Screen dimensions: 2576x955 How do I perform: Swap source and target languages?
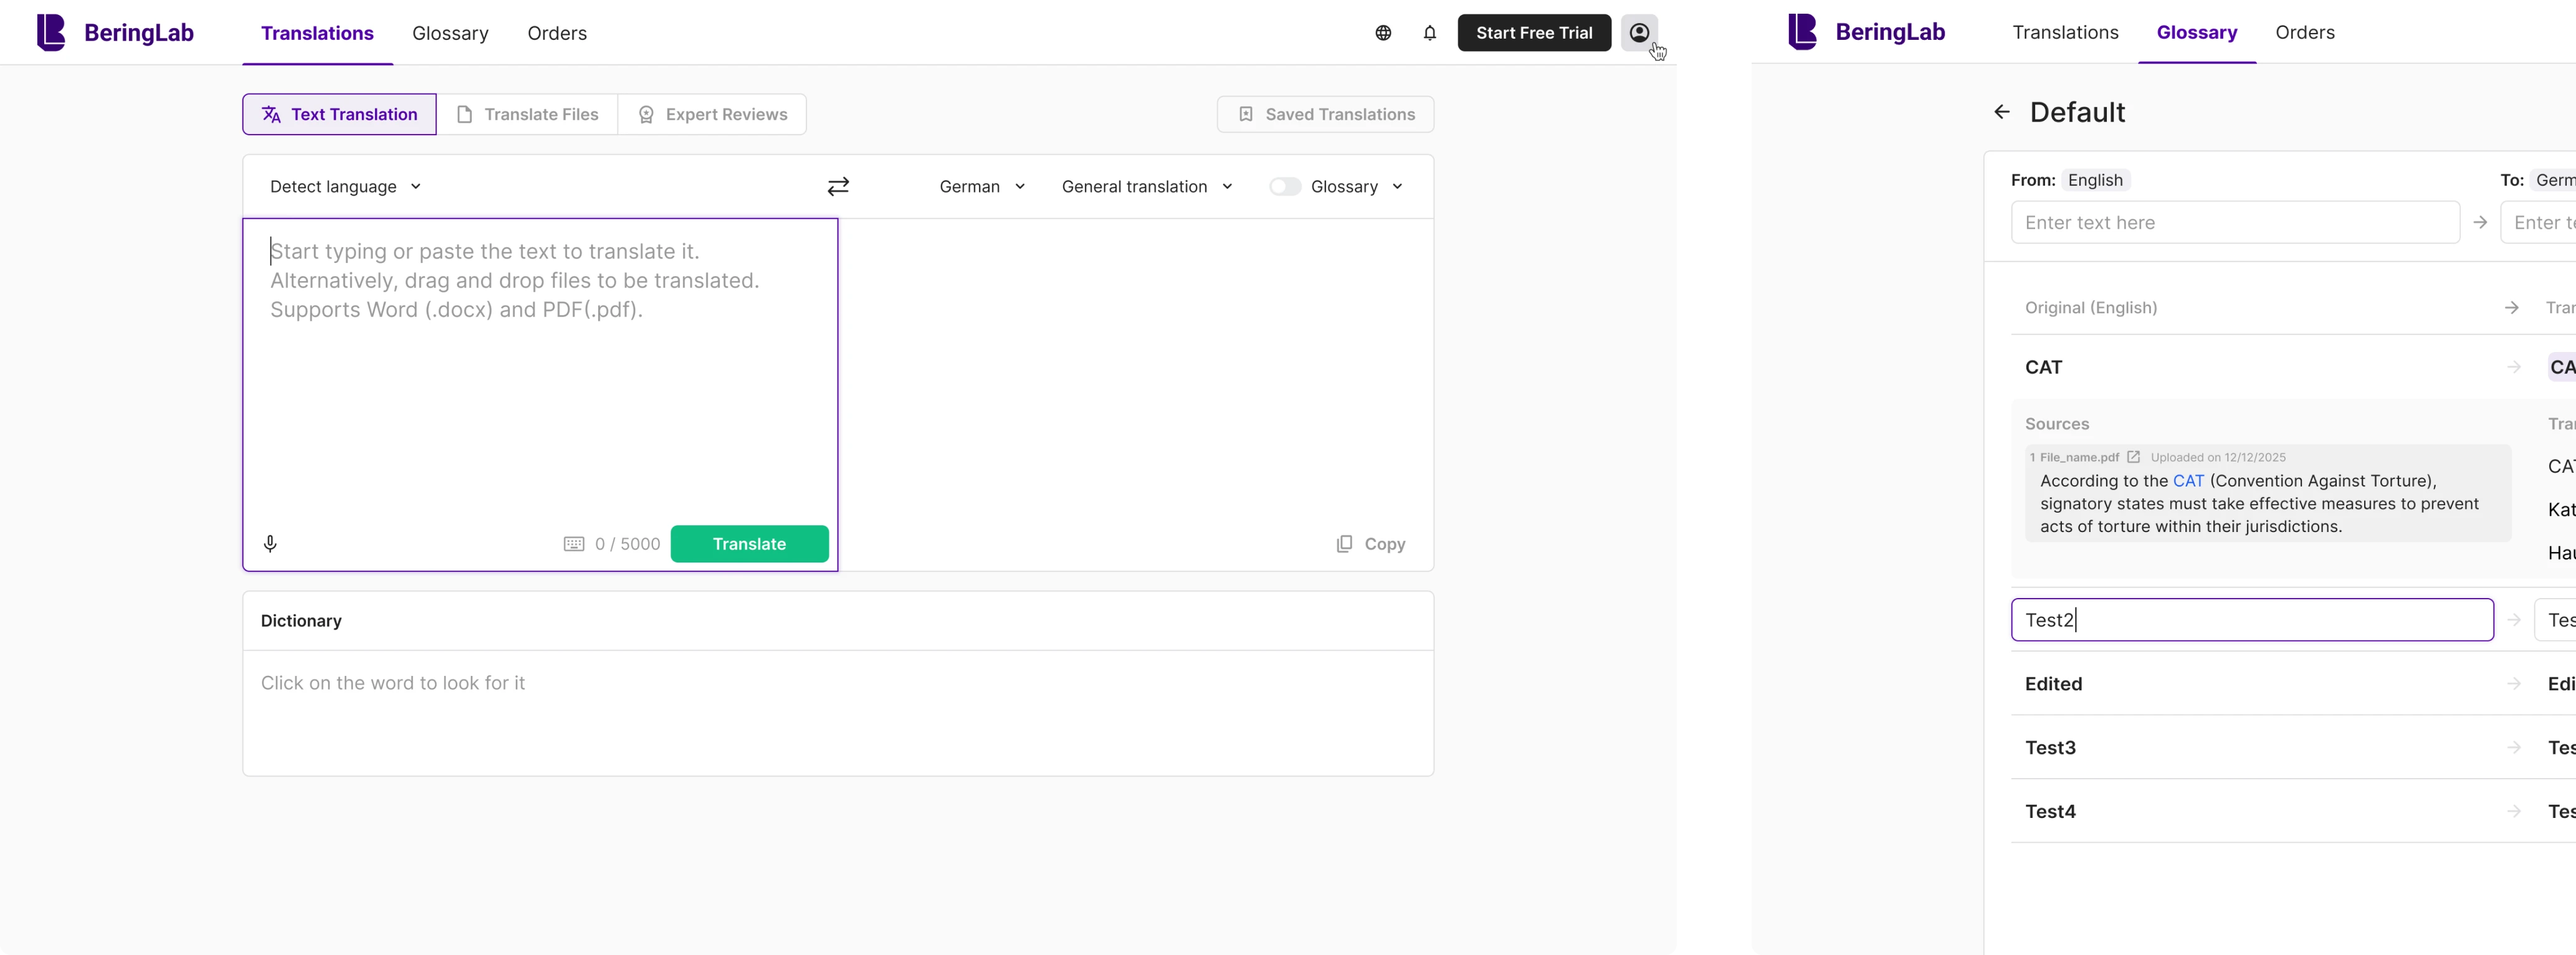[x=838, y=187]
